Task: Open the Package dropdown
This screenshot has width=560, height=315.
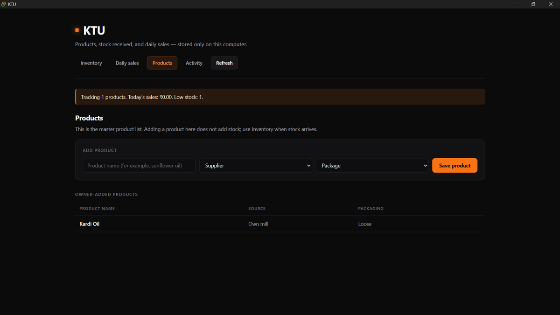Action: [x=372, y=166]
